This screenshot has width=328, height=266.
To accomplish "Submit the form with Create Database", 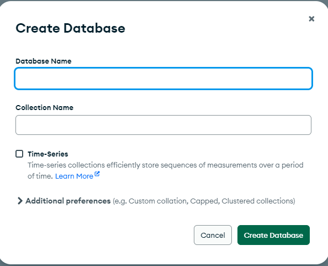I will click(273, 235).
